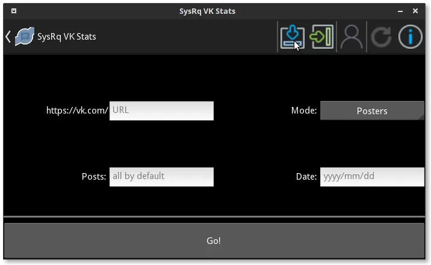Click the 'Mode:' label
The image size is (431, 265).
tap(304, 111)
